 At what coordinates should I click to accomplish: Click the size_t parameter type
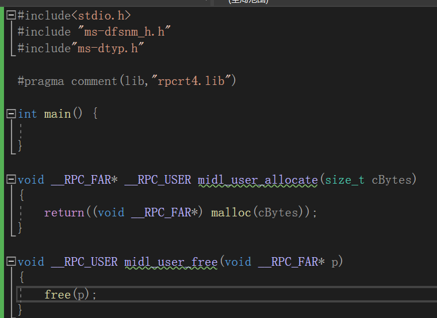coord(345,180)
